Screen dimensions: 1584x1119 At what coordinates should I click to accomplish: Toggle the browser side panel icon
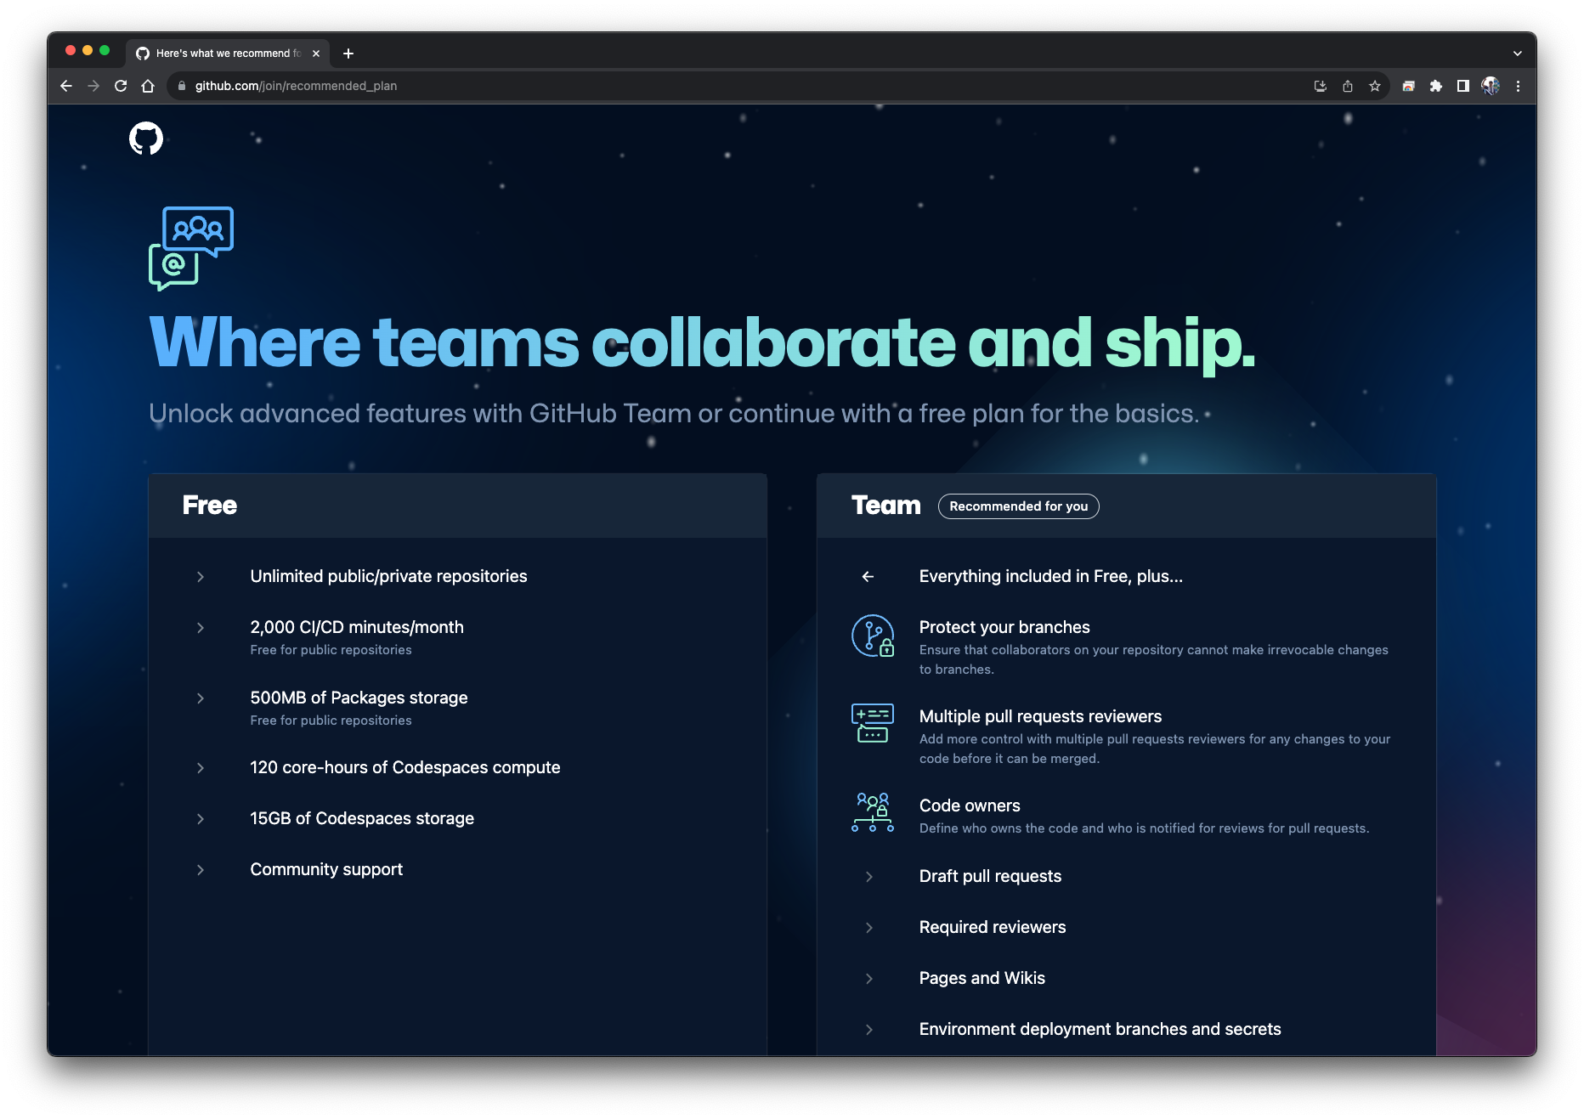pos(1463,86)
